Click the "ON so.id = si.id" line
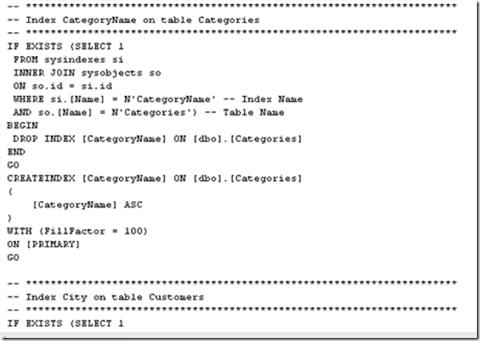Viewport: 480px width, 341px height. coord(62,86)
